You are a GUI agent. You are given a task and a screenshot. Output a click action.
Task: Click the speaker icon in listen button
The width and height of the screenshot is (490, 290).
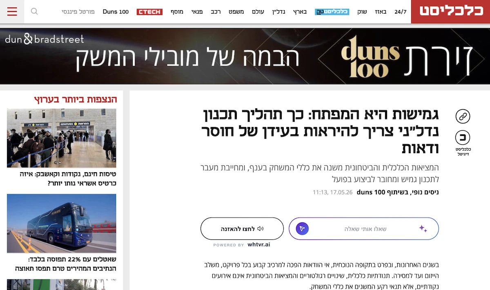click(x=261, y=228)
